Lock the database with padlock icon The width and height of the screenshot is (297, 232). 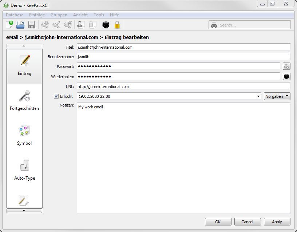tap(117, 25)
